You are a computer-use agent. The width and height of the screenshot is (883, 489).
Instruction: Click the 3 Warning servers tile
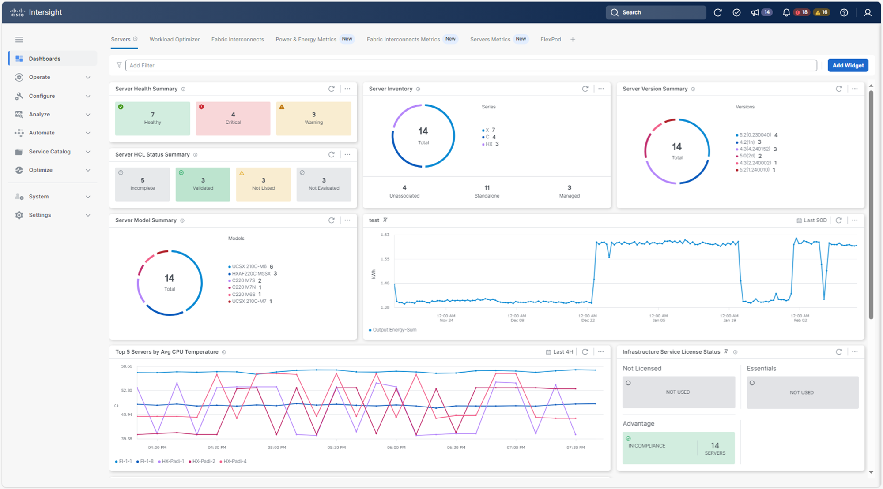313,118
